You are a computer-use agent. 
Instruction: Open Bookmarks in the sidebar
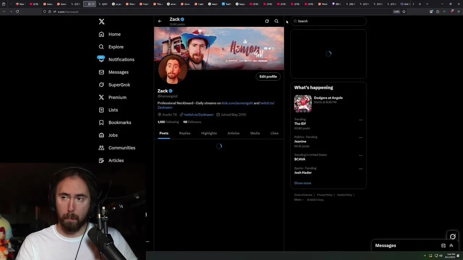click(115, 123)
